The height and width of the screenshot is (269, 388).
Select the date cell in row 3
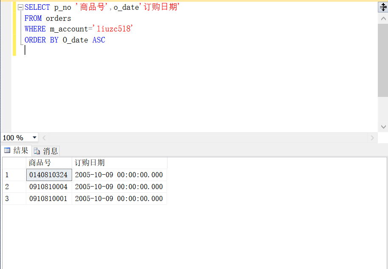point(120,198)
